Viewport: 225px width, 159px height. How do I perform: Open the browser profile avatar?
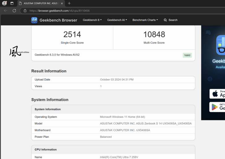click(4, 3)
